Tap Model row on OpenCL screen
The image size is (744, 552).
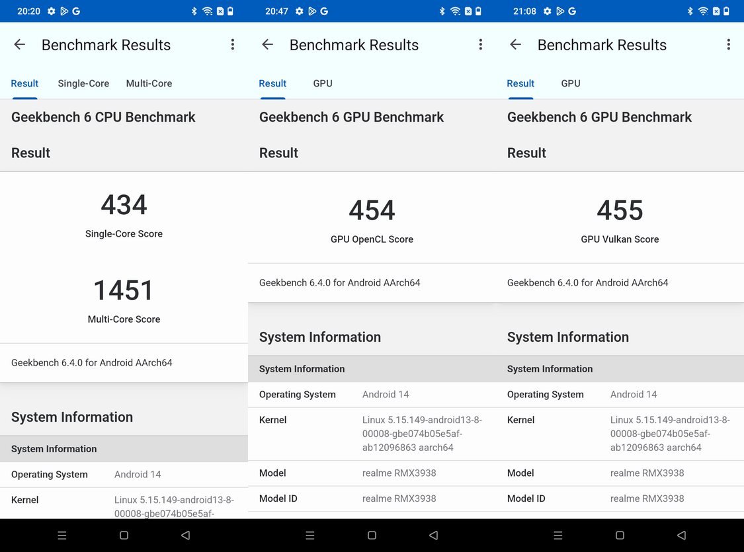372,473
